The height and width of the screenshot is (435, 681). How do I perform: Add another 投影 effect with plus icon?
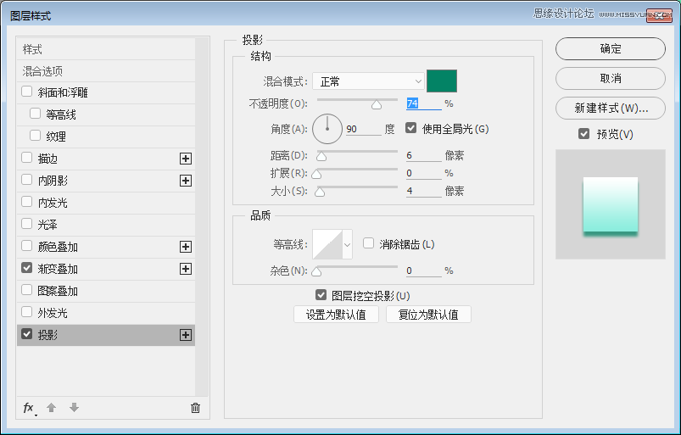click(x=186, y=335)
